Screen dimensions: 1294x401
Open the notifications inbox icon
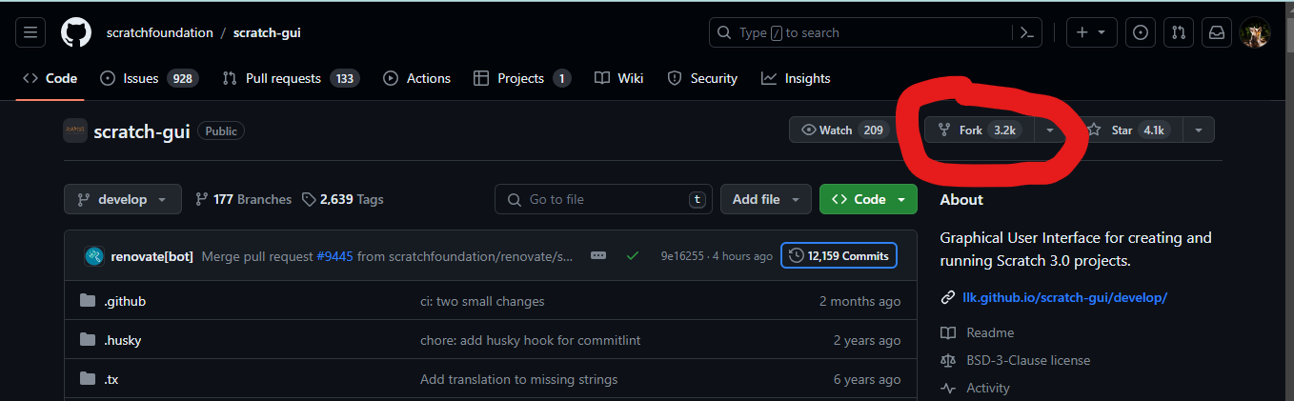pos(1217,32)
